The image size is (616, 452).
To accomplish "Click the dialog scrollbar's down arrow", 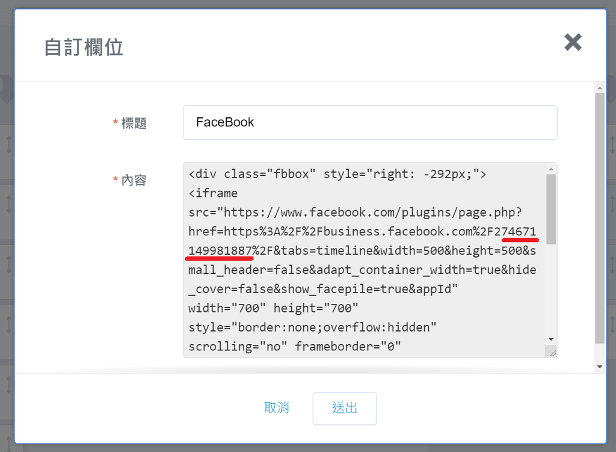I will click(599, 366).
